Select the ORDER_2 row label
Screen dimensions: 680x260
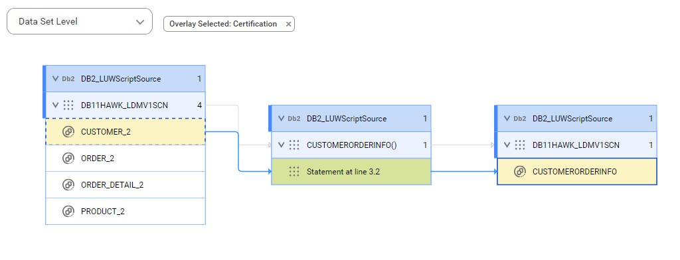98,158
